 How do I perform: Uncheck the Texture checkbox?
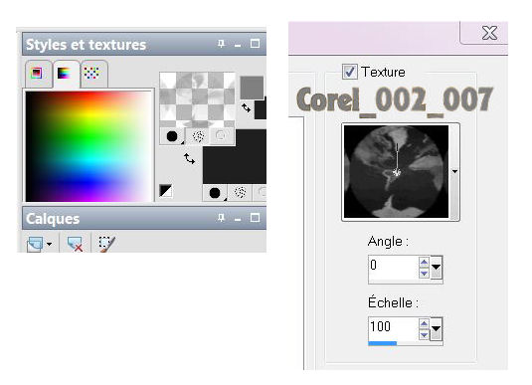pos(349,72)
